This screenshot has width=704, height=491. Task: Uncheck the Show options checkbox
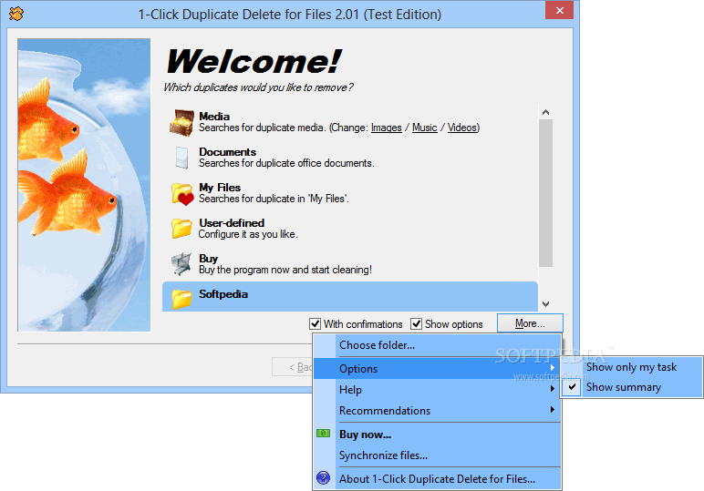tap(416, 323)
